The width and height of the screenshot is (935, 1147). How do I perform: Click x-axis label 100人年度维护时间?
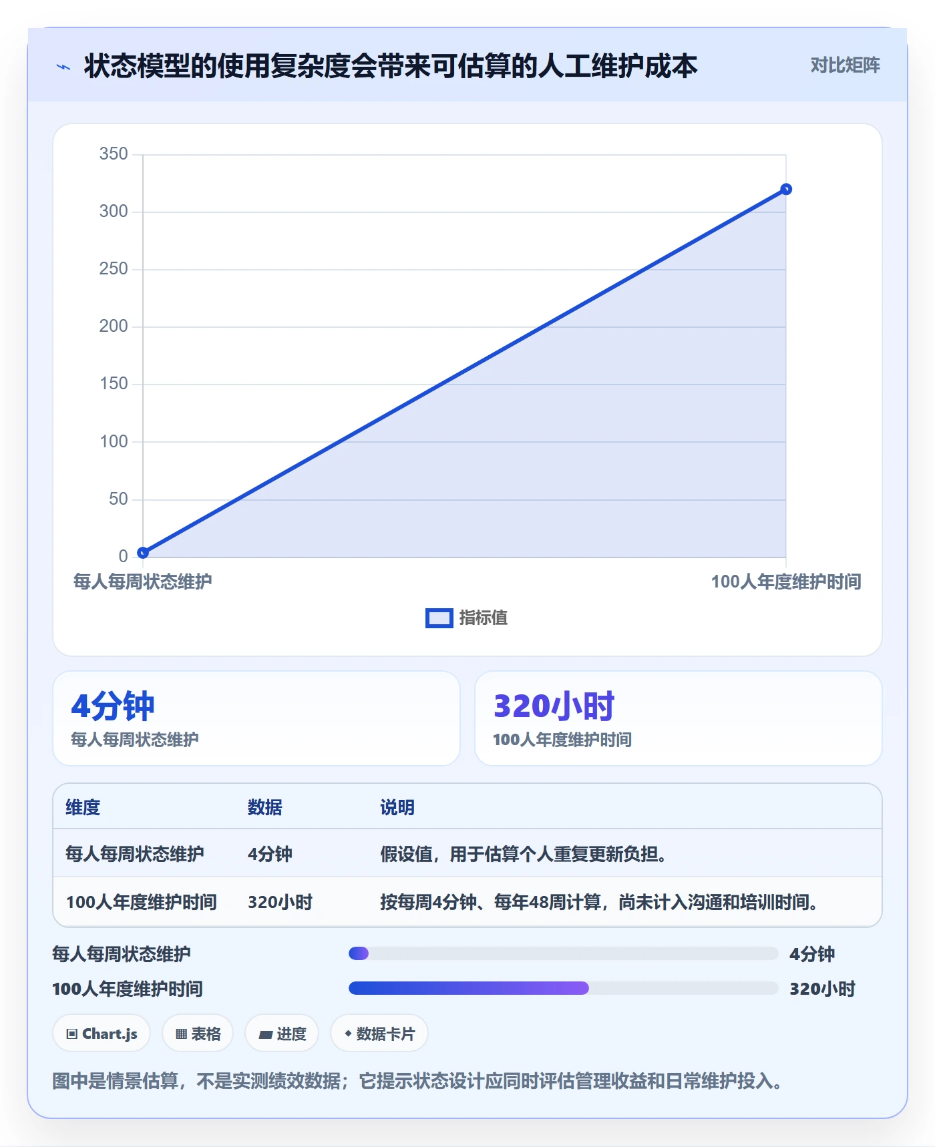click(x=786, y=582)
